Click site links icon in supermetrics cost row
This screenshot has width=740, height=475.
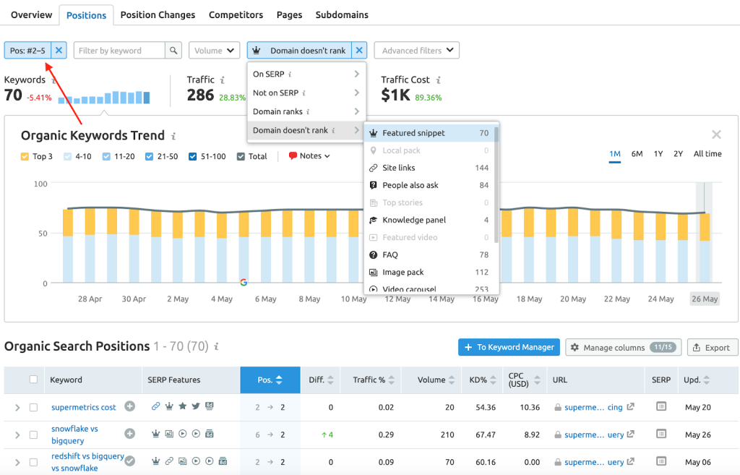coord(155,406)
